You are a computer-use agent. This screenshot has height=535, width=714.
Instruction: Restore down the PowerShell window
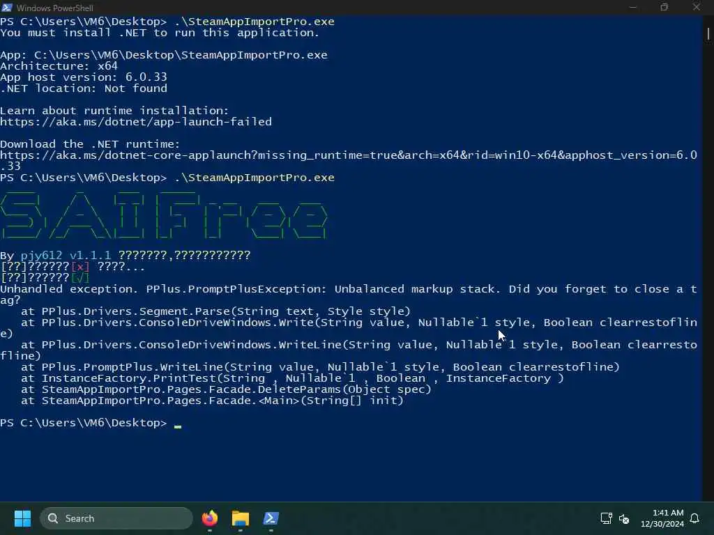point(664,7)
